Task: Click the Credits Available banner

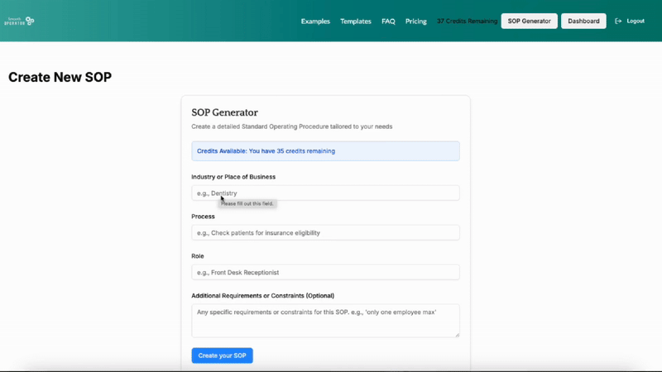Action: [x=325, y=151]
